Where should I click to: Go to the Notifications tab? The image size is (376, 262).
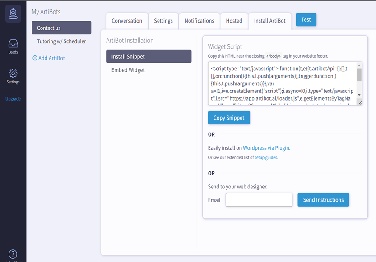pos(199,21)
